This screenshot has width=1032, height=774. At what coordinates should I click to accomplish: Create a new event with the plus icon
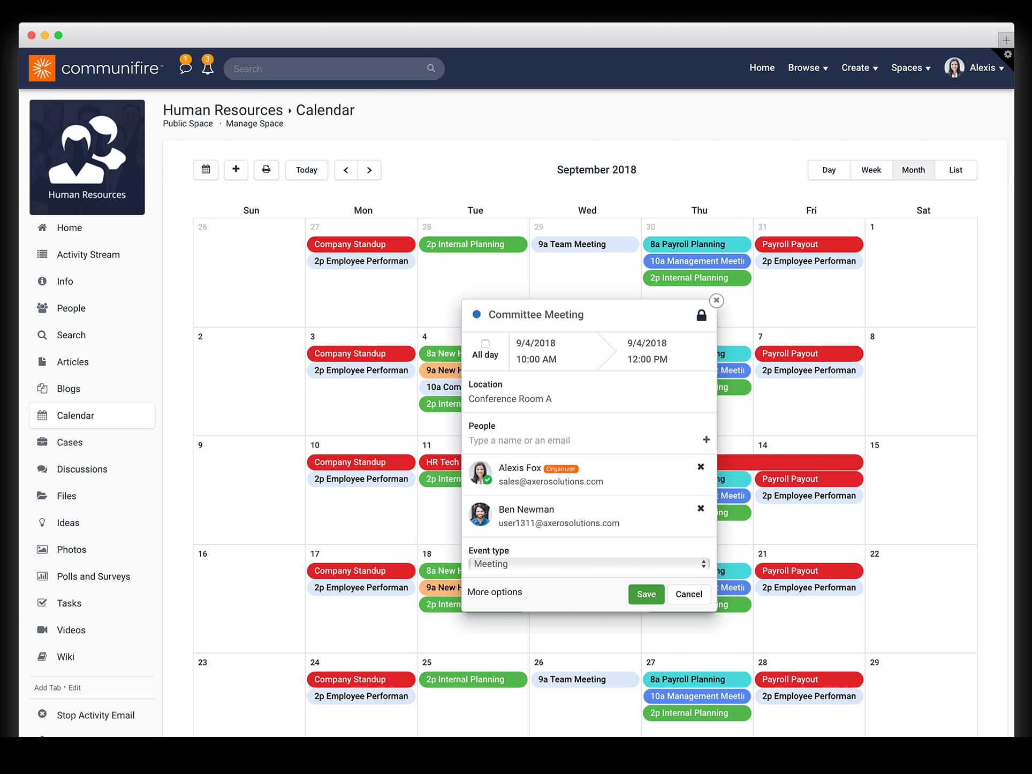point(236,170)
